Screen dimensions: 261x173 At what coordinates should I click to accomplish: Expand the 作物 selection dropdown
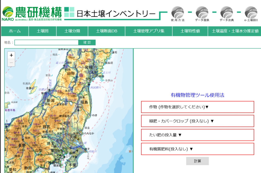pos(198,107)
